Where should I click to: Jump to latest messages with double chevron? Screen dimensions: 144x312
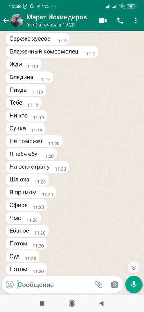point(134,268)
